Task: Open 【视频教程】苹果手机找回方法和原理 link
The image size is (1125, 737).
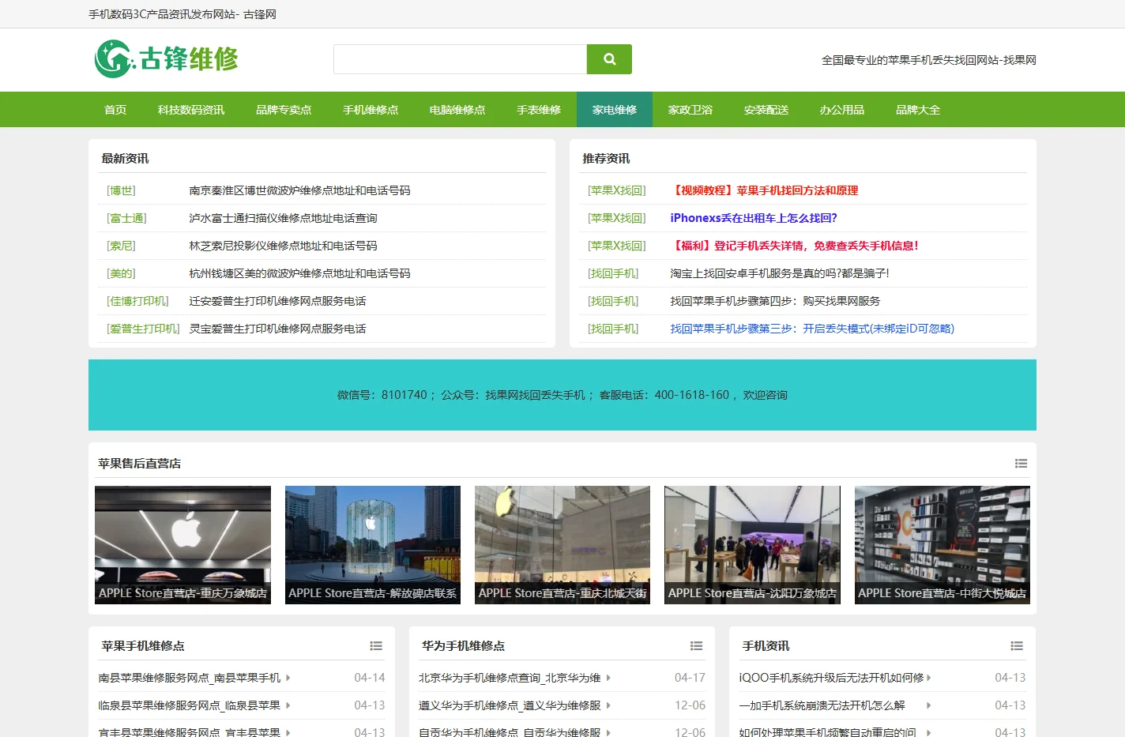Action: [765, 190]
